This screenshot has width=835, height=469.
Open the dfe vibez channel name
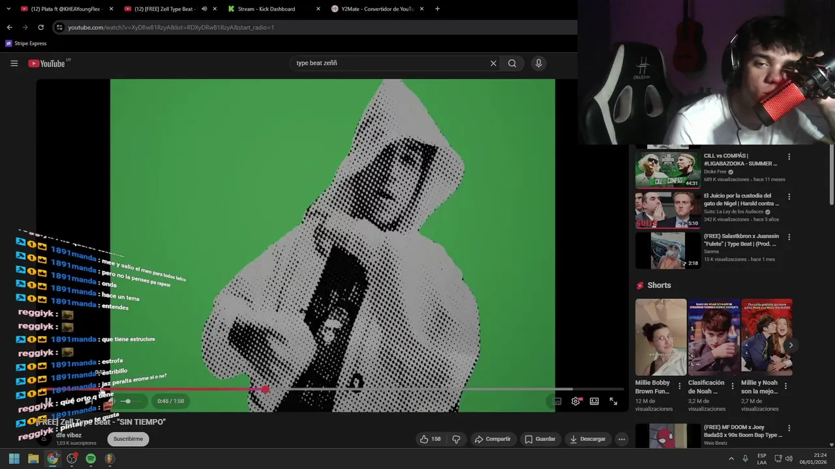(68, 435)
